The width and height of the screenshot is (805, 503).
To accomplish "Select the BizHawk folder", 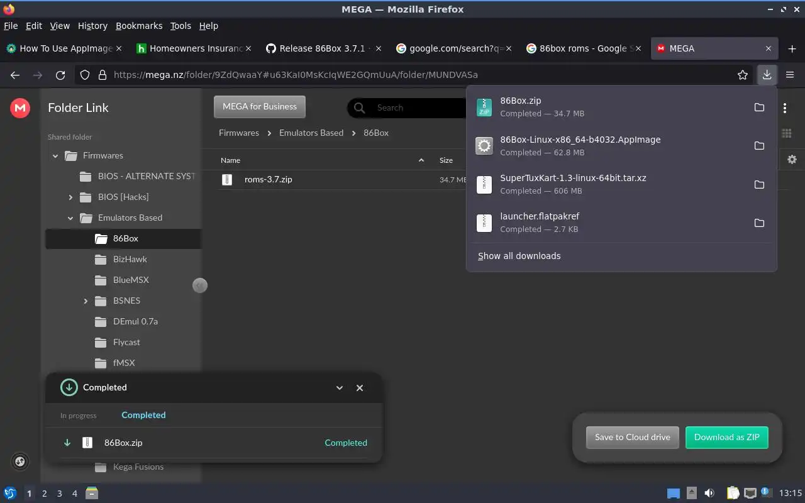I will click(130, 260).
